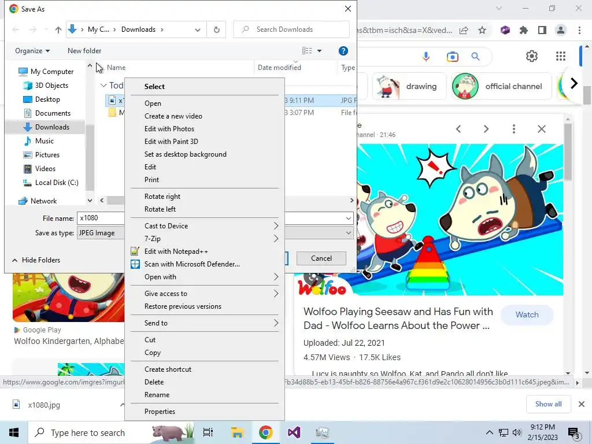The image size is (592, 444).
Task: Open the Chrome three-dot menu
Action: 579,30
